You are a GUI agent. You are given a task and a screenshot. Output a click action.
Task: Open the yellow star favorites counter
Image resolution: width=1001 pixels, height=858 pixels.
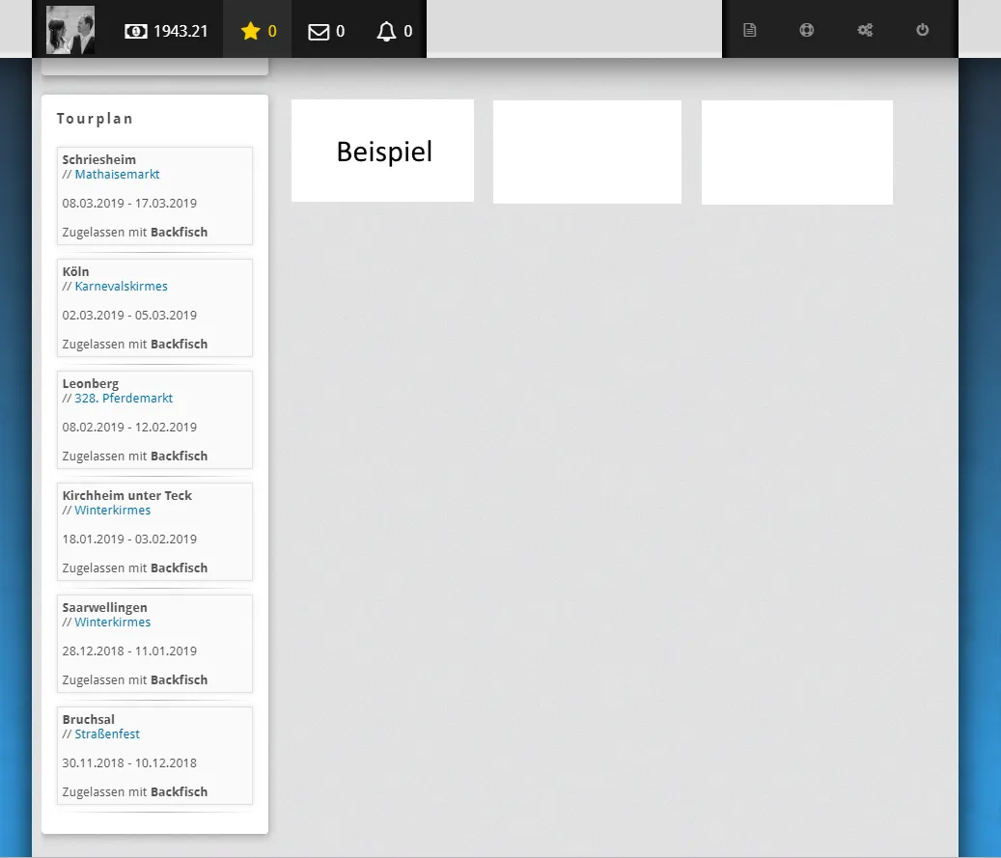point(251,31)
